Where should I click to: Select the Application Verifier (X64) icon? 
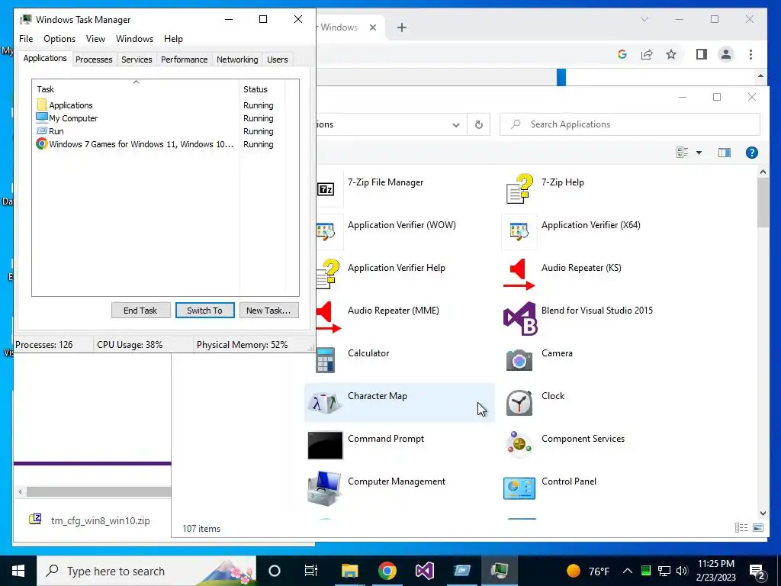[x=519, y=232]
